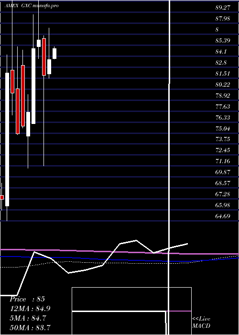The image size is (239, 335).
Task: Click the 87.98 price axis label
Action: coord(223,19)
